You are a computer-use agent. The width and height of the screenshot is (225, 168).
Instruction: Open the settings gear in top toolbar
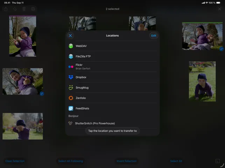point(33,9)
